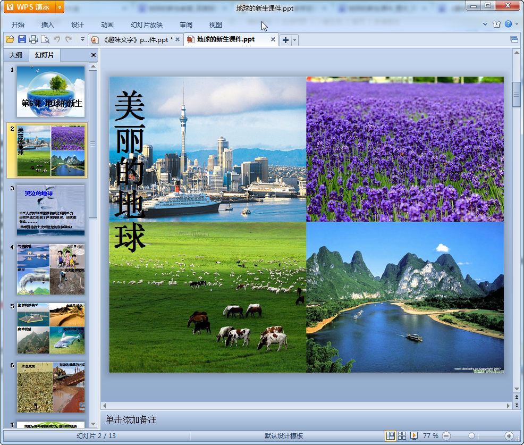Screen dimensions: 524x445
Task: Open the 幻灯片放映 menu tab
Action: pyautogui.click(x=147, y=25)
